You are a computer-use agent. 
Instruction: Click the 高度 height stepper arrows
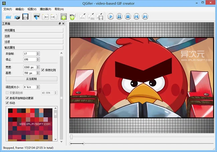point(38,73)
